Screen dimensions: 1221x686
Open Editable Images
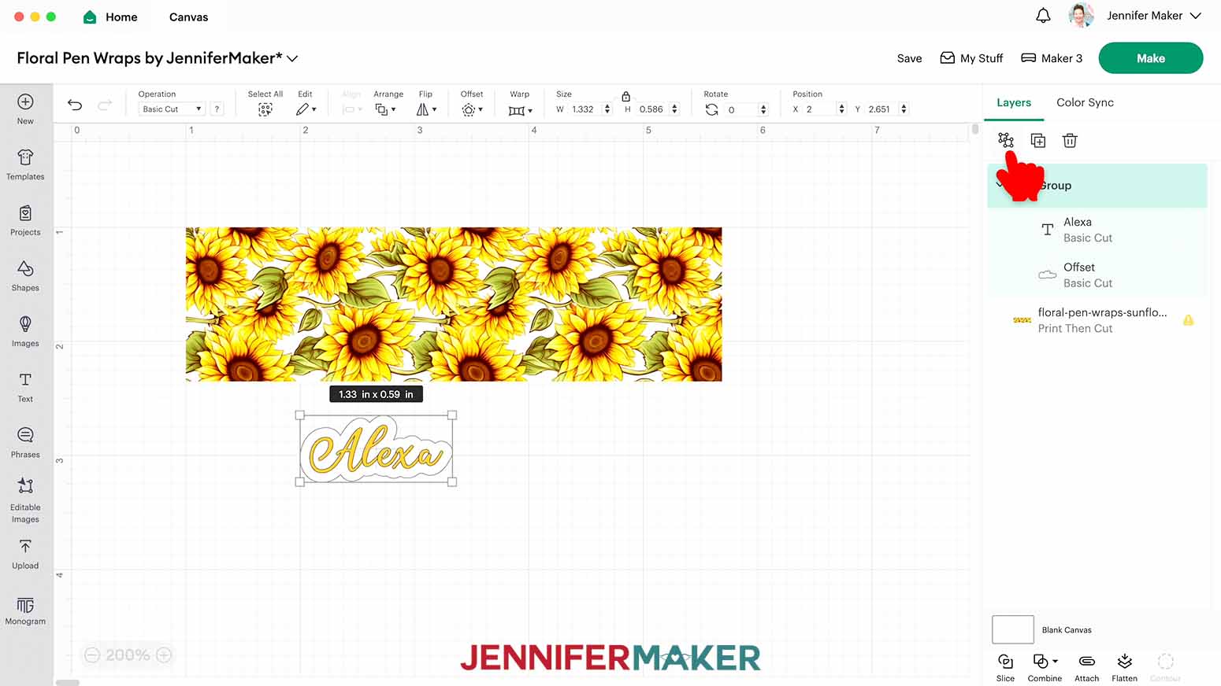coord(25,500)
